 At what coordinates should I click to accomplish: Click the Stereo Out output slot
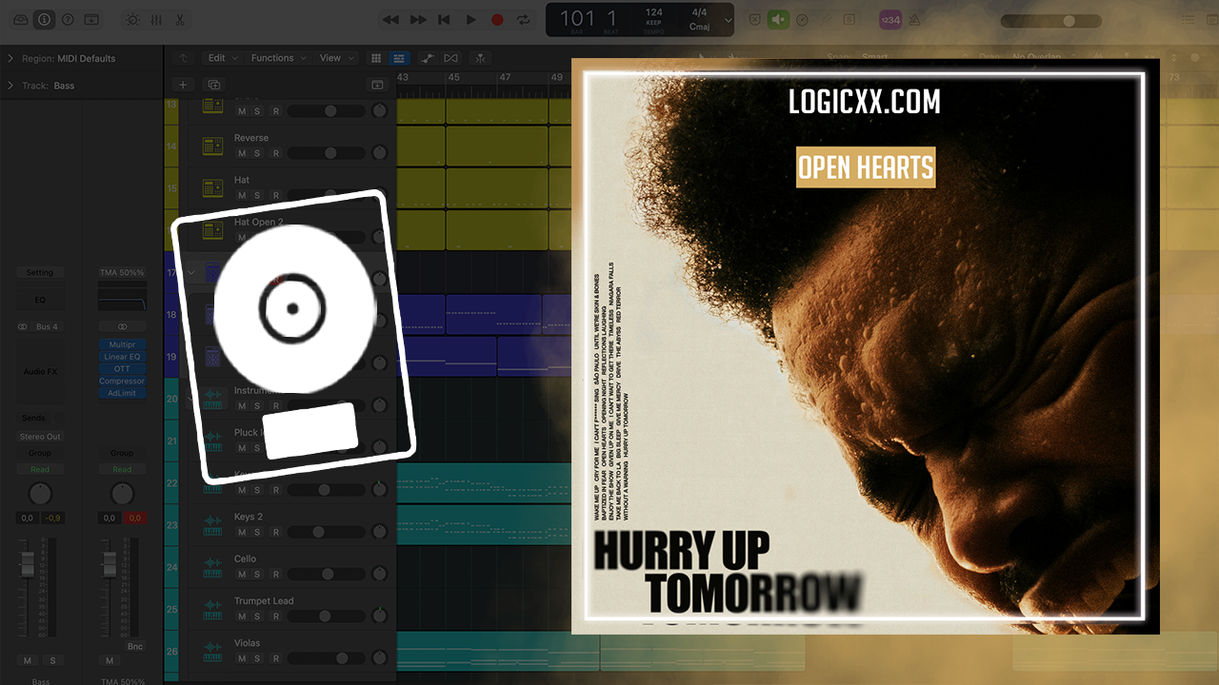coord(40,437)
